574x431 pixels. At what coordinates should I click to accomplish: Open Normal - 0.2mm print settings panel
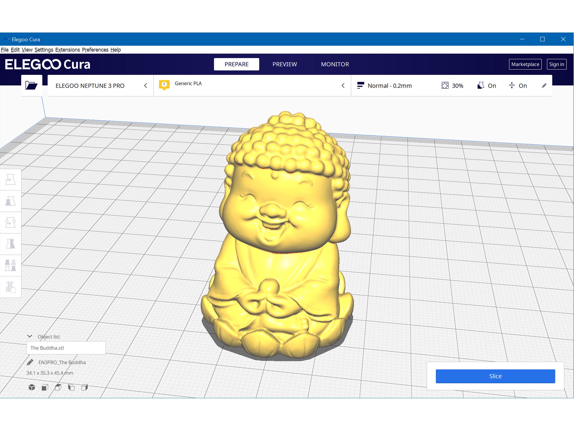(x=451, y=86)
